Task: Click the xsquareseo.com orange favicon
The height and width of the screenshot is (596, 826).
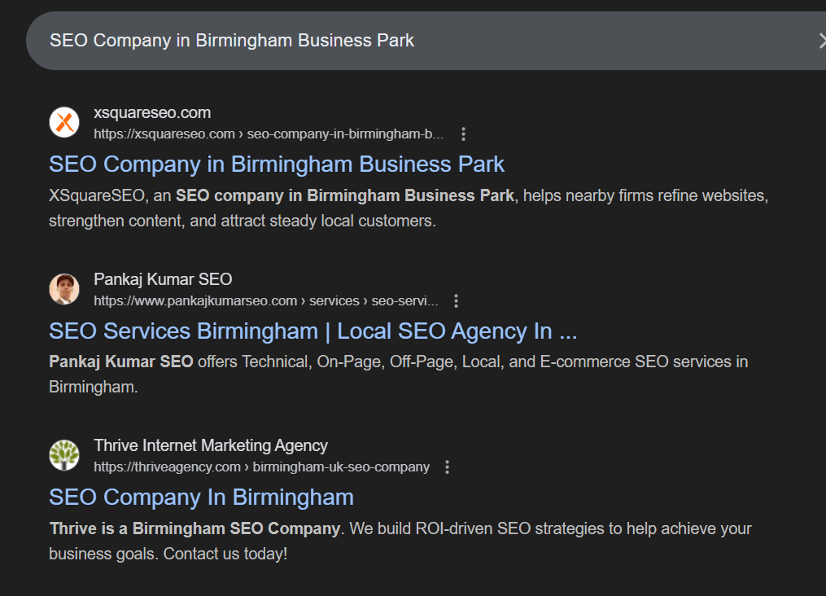Action: 63,121
